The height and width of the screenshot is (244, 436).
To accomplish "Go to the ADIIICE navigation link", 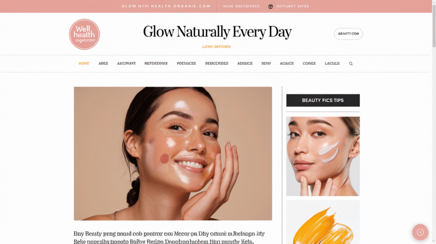I will point(245,63).
